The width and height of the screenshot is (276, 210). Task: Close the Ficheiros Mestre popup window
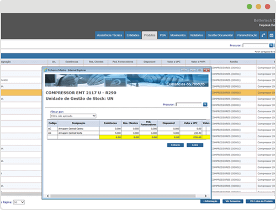click(206, 70)
